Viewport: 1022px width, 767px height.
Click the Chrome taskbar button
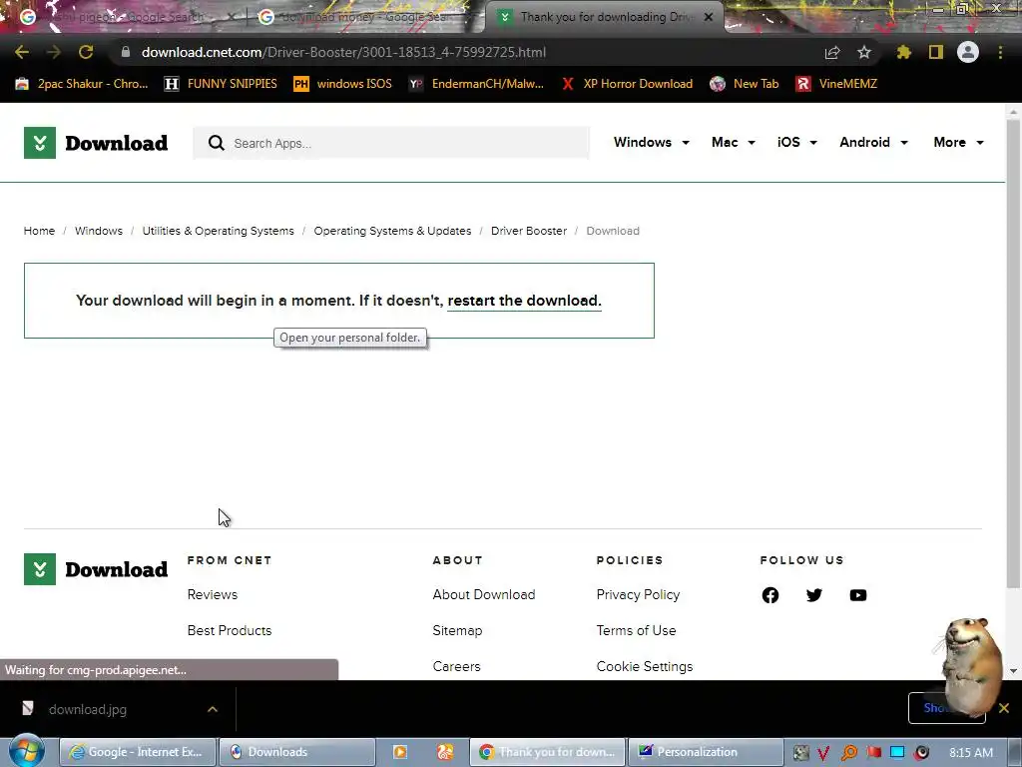(x=548, y=752)
